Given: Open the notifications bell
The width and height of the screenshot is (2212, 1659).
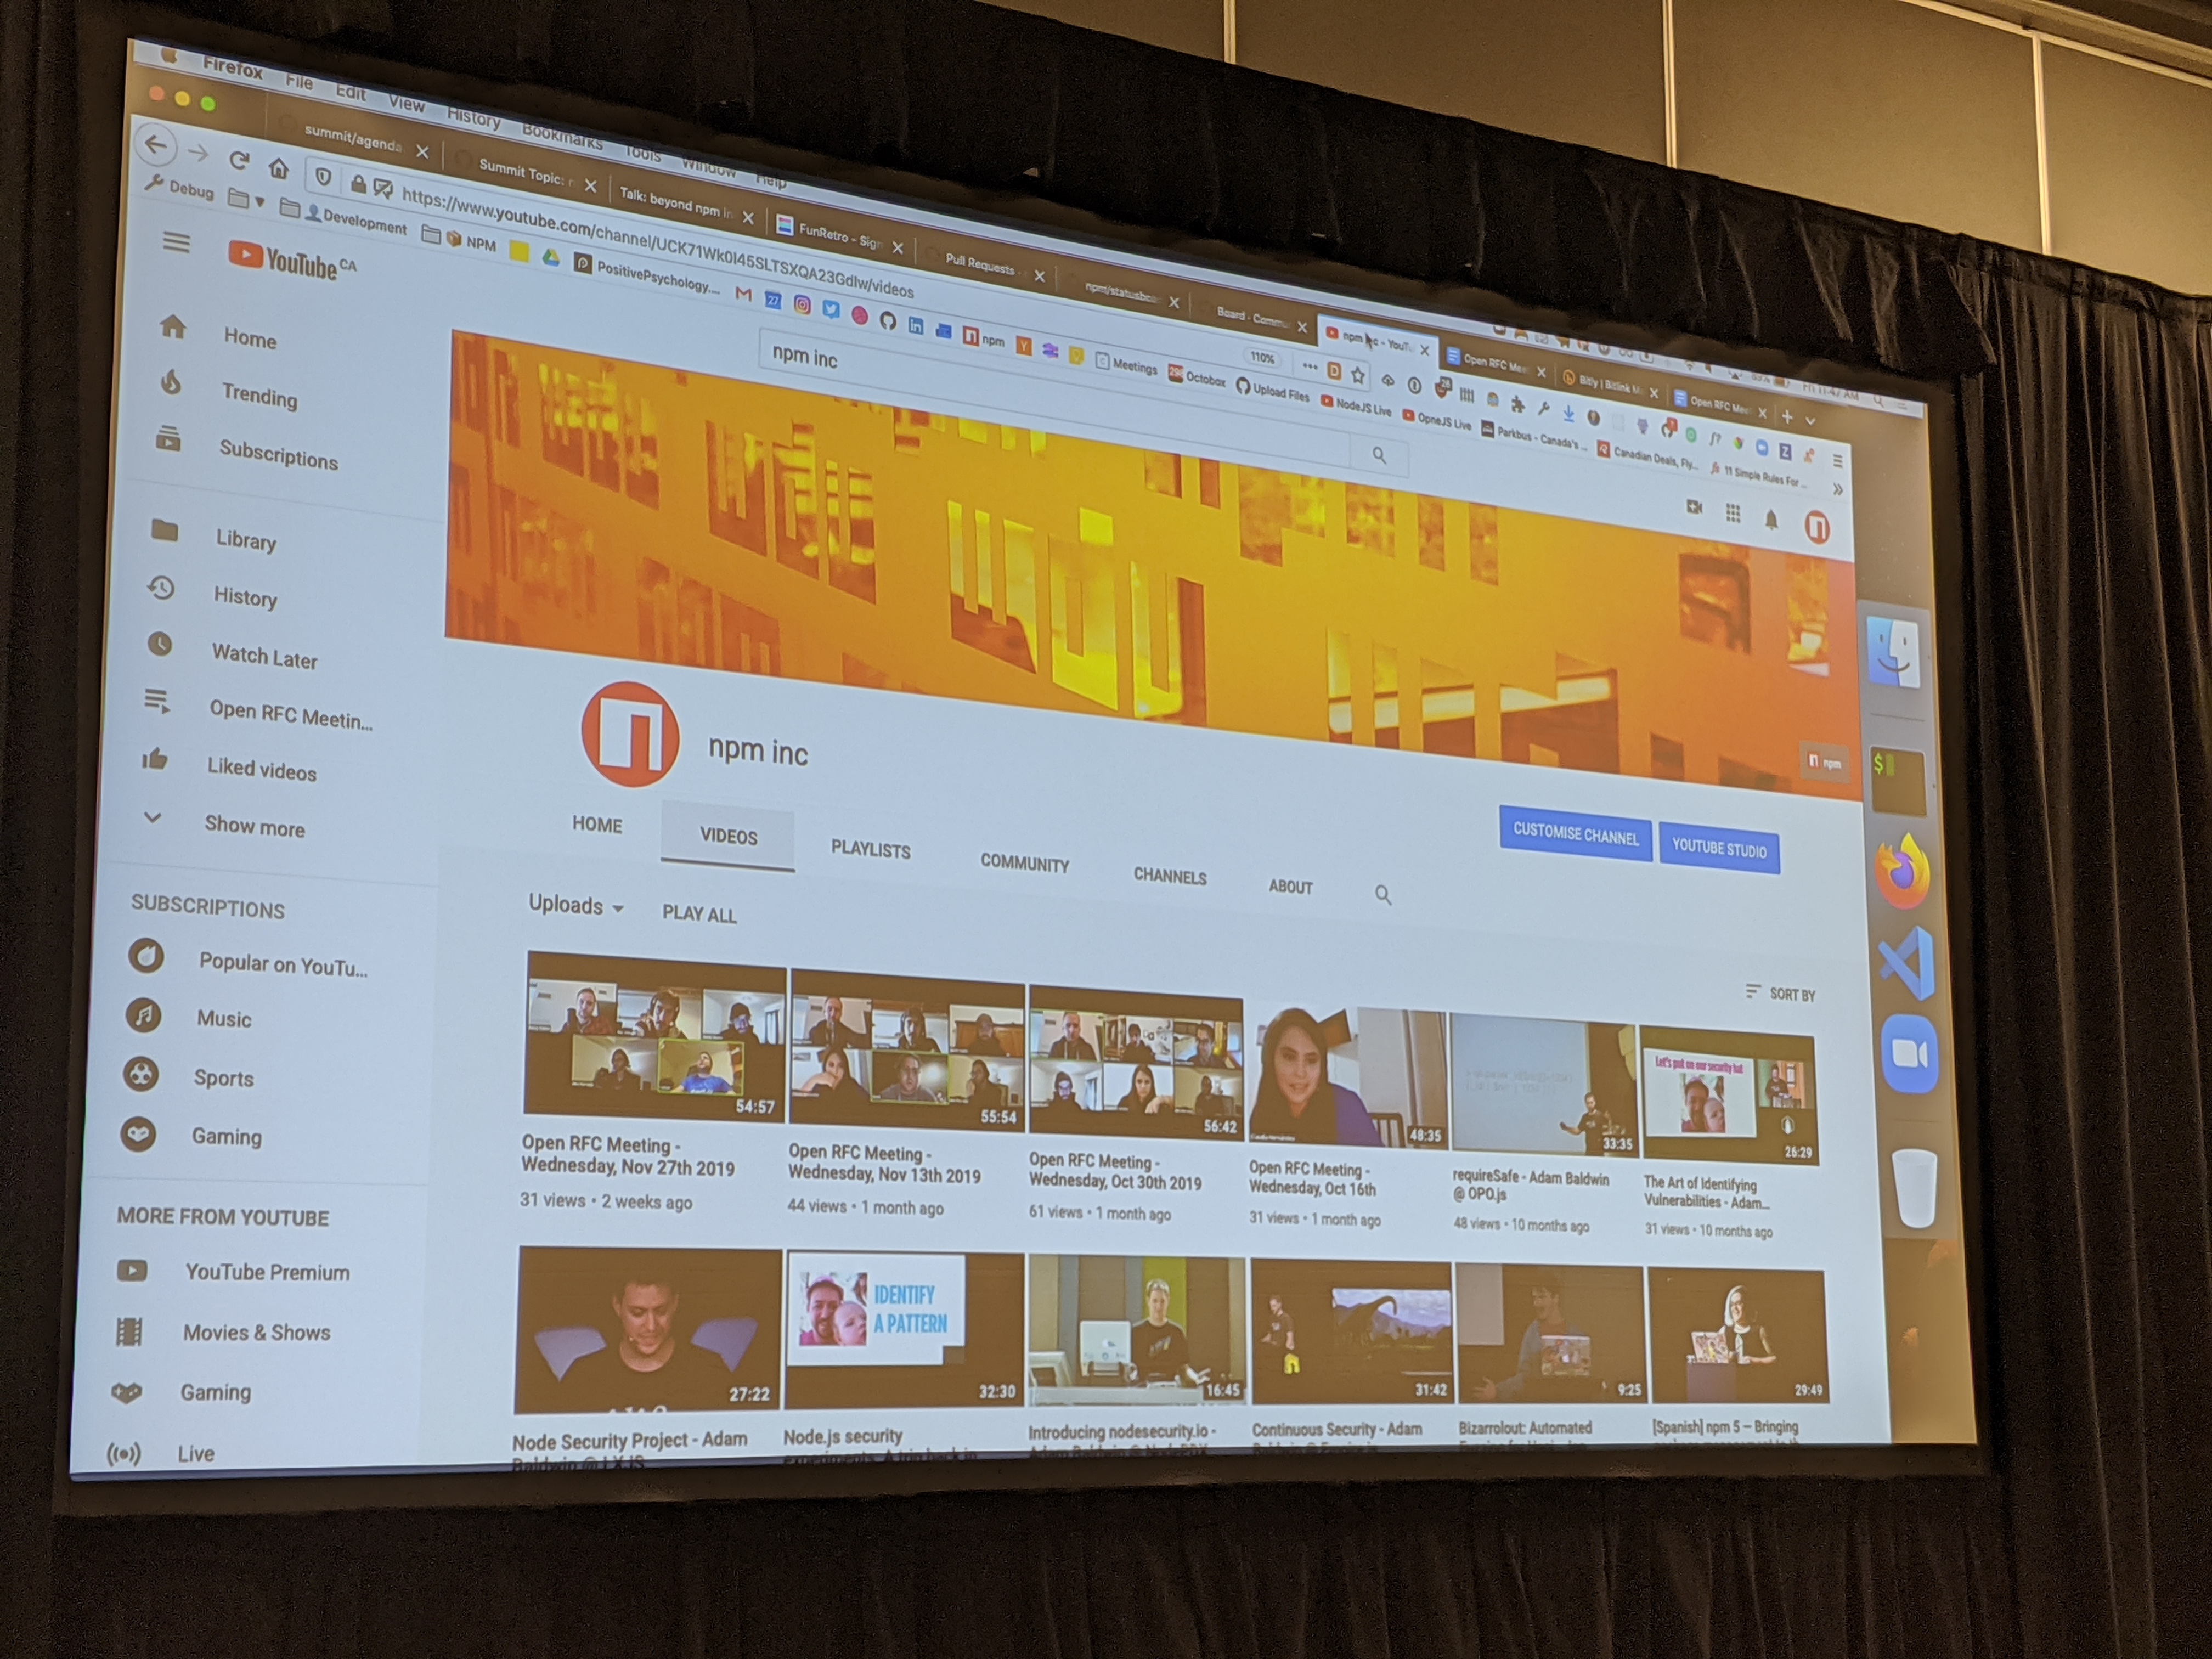Looking at the screenshot, I should 1771,519.
